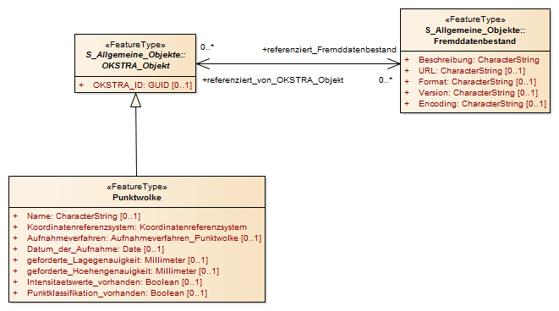Select the Punktwolke class title
The image size is (559, 311).
(137, 198)
